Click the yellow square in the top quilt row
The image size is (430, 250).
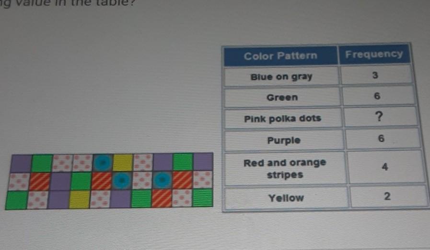point(123,163)
